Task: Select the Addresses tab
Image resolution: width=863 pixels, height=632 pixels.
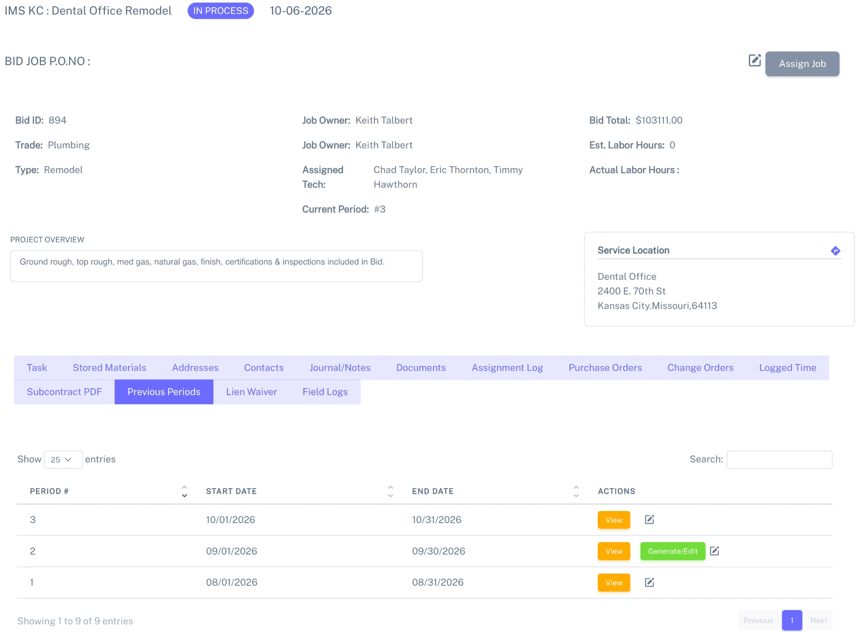Action: 195,368
